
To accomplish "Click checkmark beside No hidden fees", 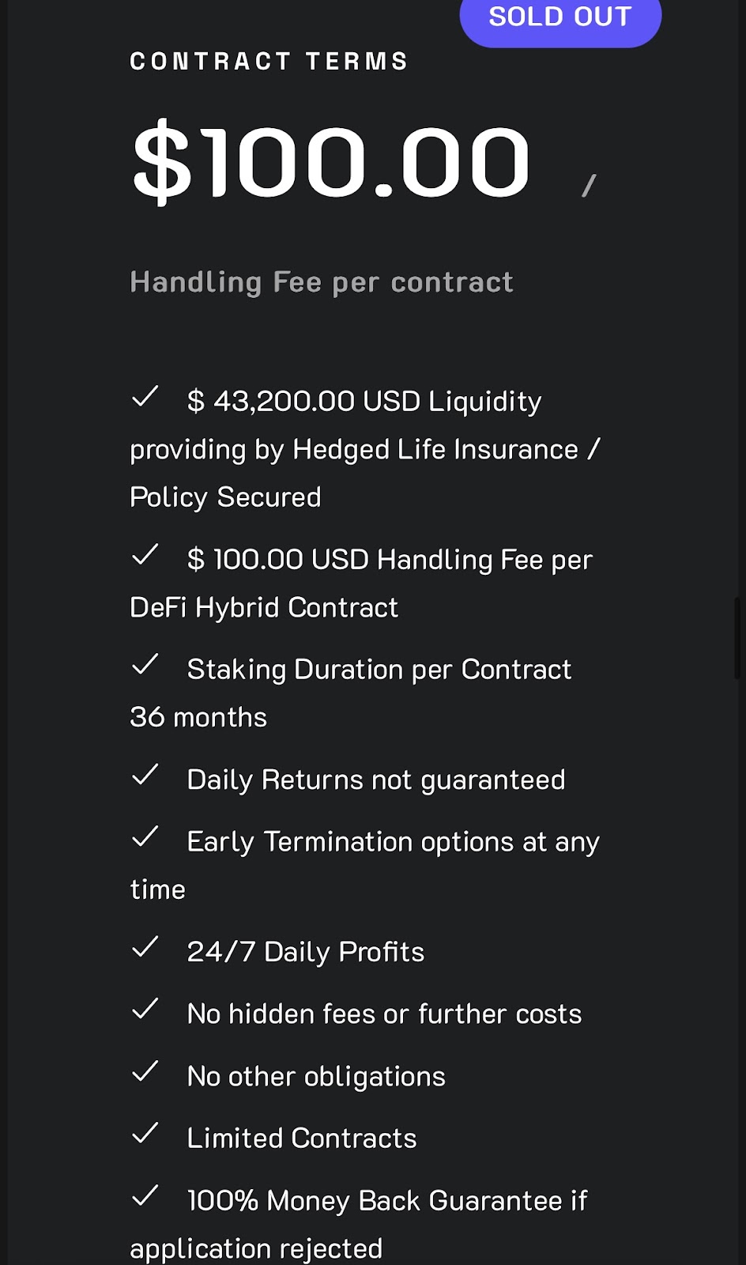I will (x=145, y=1009).
